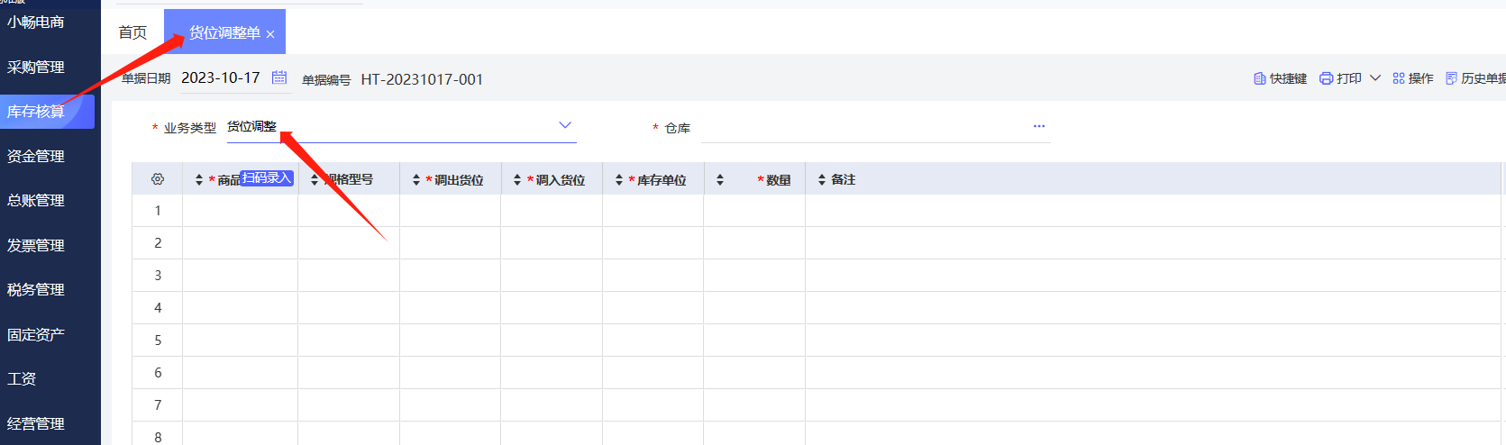Close the 货位调整单 tab
The height and width of the screenshot is (445, 1506).
(x=270, y=34)
